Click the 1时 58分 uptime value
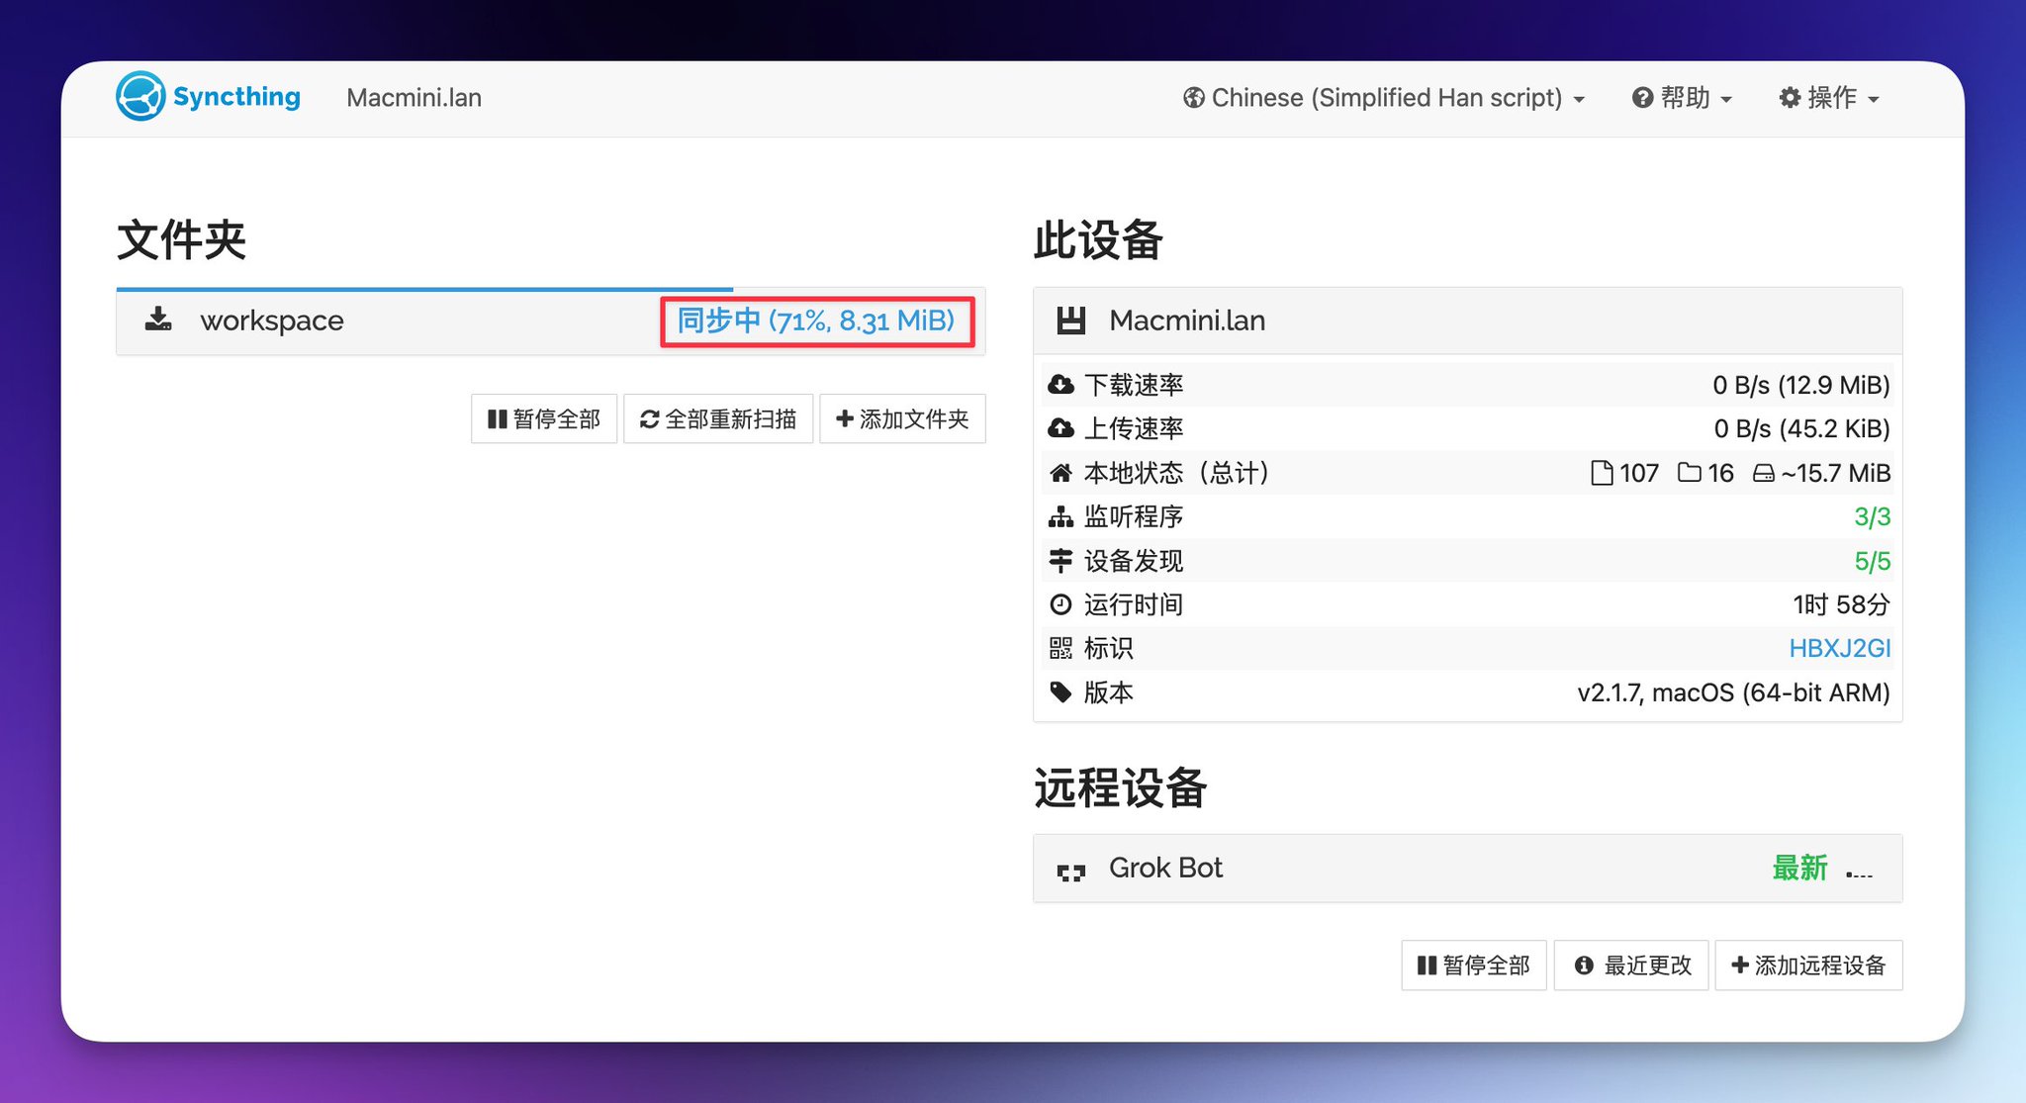The height and width of the screenshot is (1103, 2026). tap(1841, 604)
